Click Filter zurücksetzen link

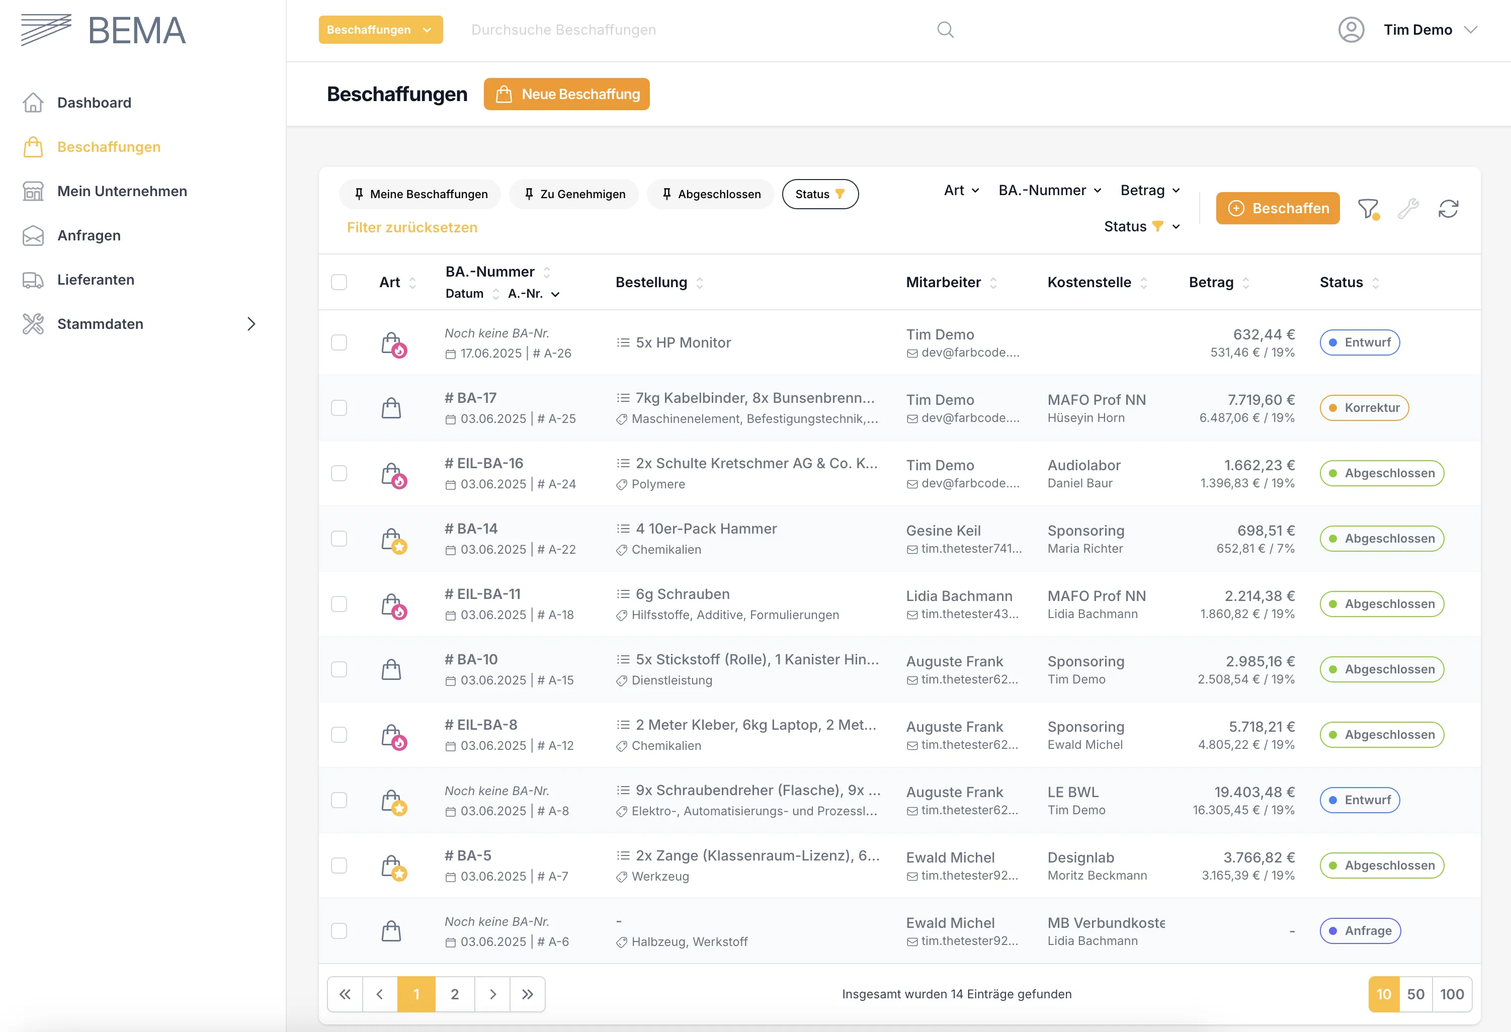[x=412, y=228]
